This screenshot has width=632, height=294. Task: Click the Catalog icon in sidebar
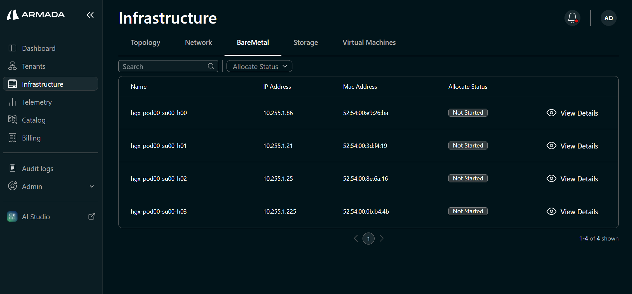click(12, 120)
